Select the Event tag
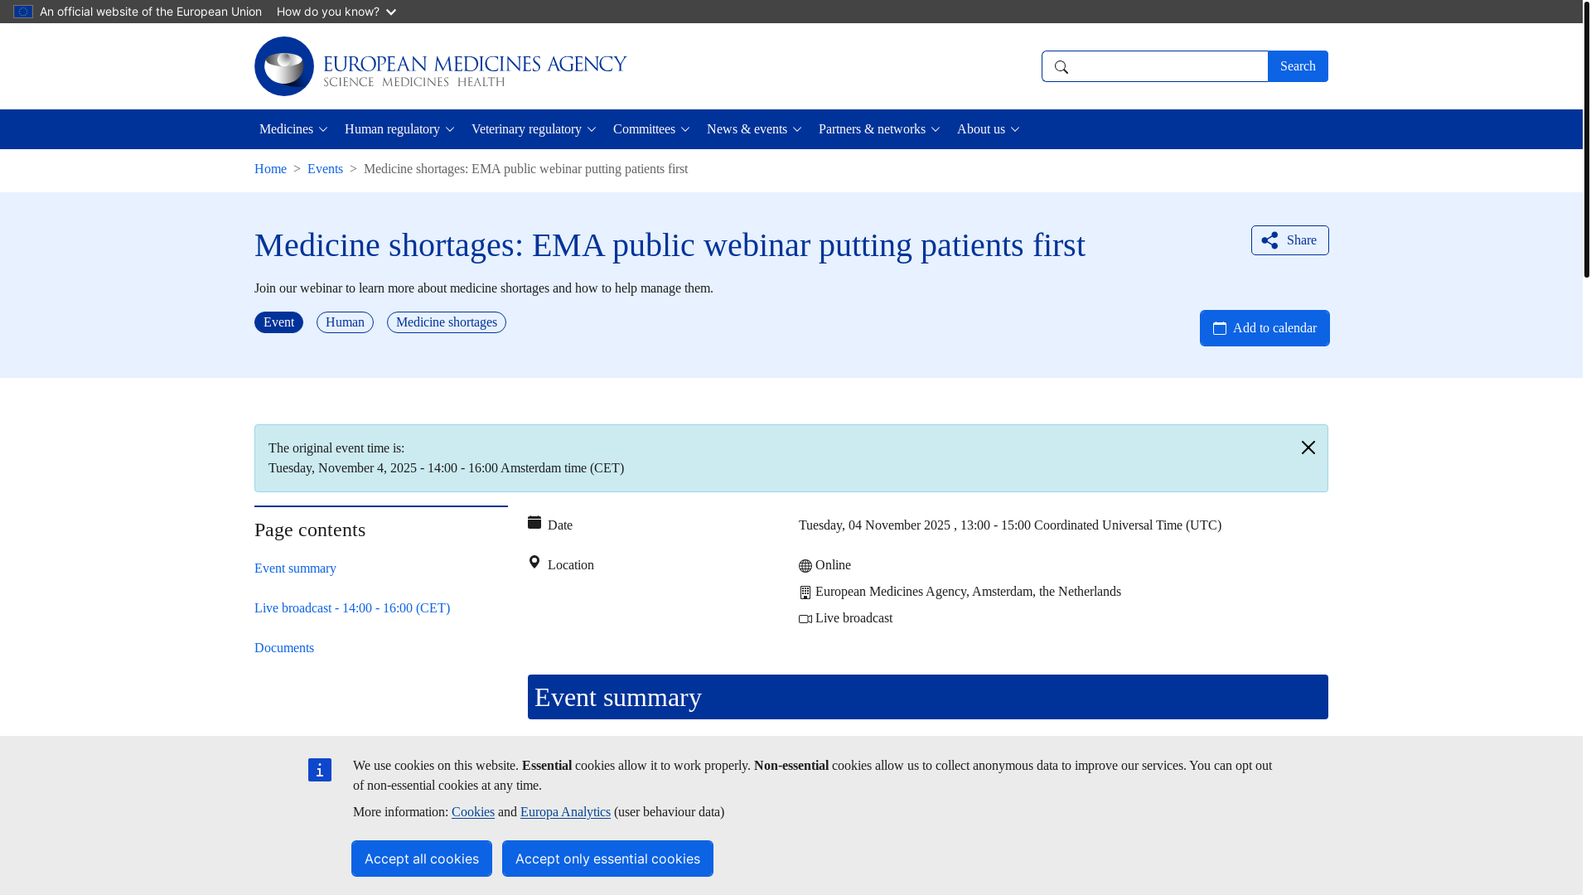The height and width of the screenshot is (895, 1591). 278,322
